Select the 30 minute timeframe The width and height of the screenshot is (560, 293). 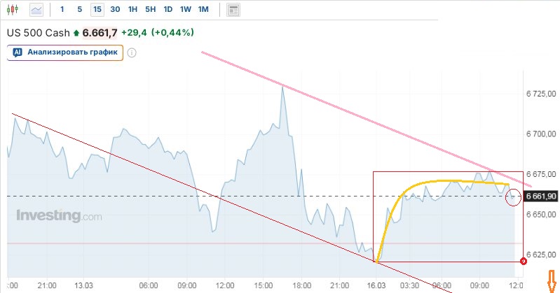click(x=115, y=10)
